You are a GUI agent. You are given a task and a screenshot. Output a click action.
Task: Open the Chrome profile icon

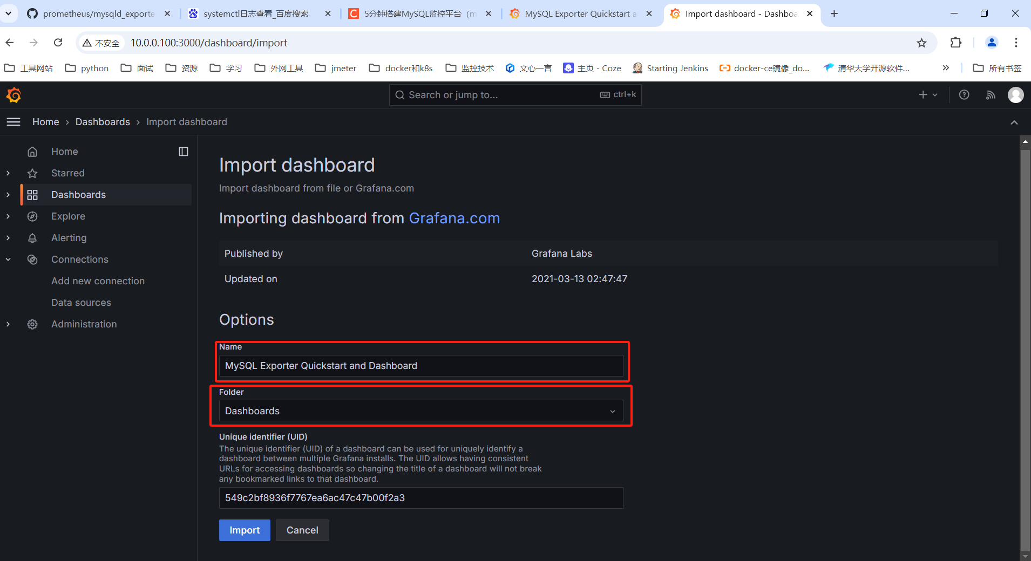pos(992,43)
